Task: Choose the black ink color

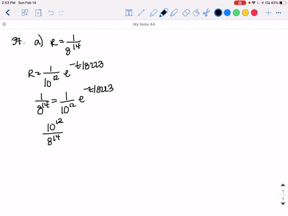Action: (x=218, y=13)
